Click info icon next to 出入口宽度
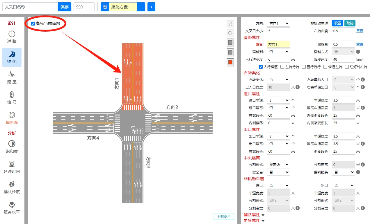The height and width of the screenshot is (224, 370). [x=298, y=87]
